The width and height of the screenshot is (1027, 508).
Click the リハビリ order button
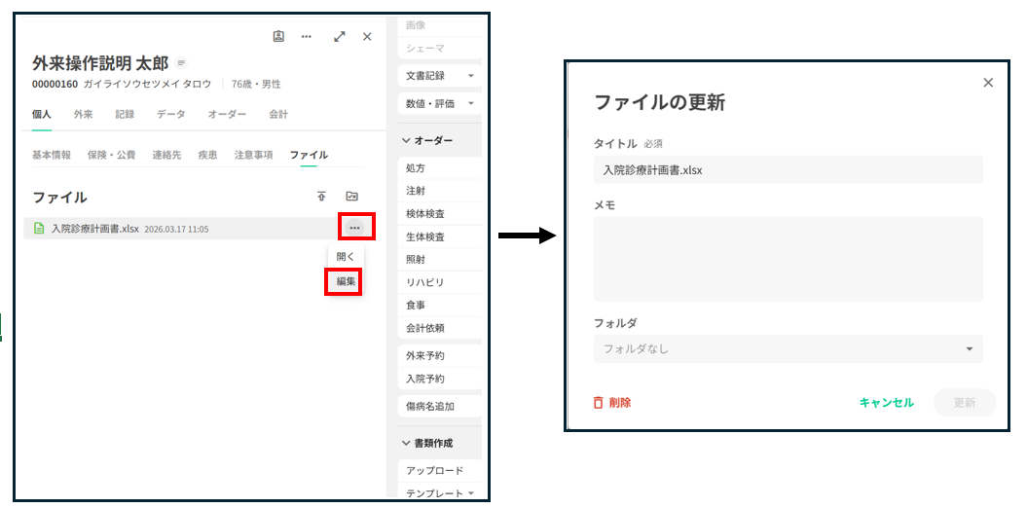pos(439,282)
